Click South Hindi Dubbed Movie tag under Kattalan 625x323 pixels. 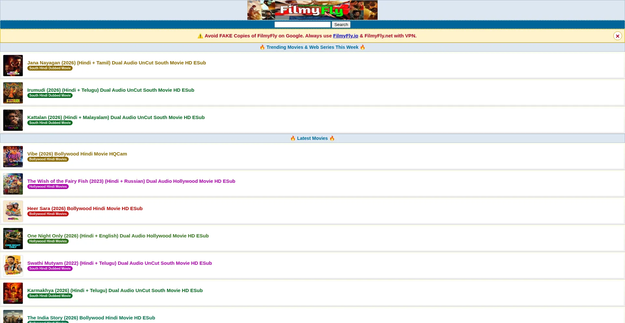[x=50, y=123]
